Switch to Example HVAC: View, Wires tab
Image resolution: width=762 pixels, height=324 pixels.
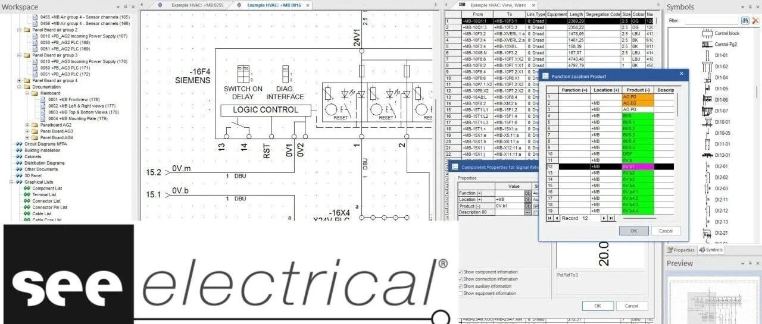point(498,5)
